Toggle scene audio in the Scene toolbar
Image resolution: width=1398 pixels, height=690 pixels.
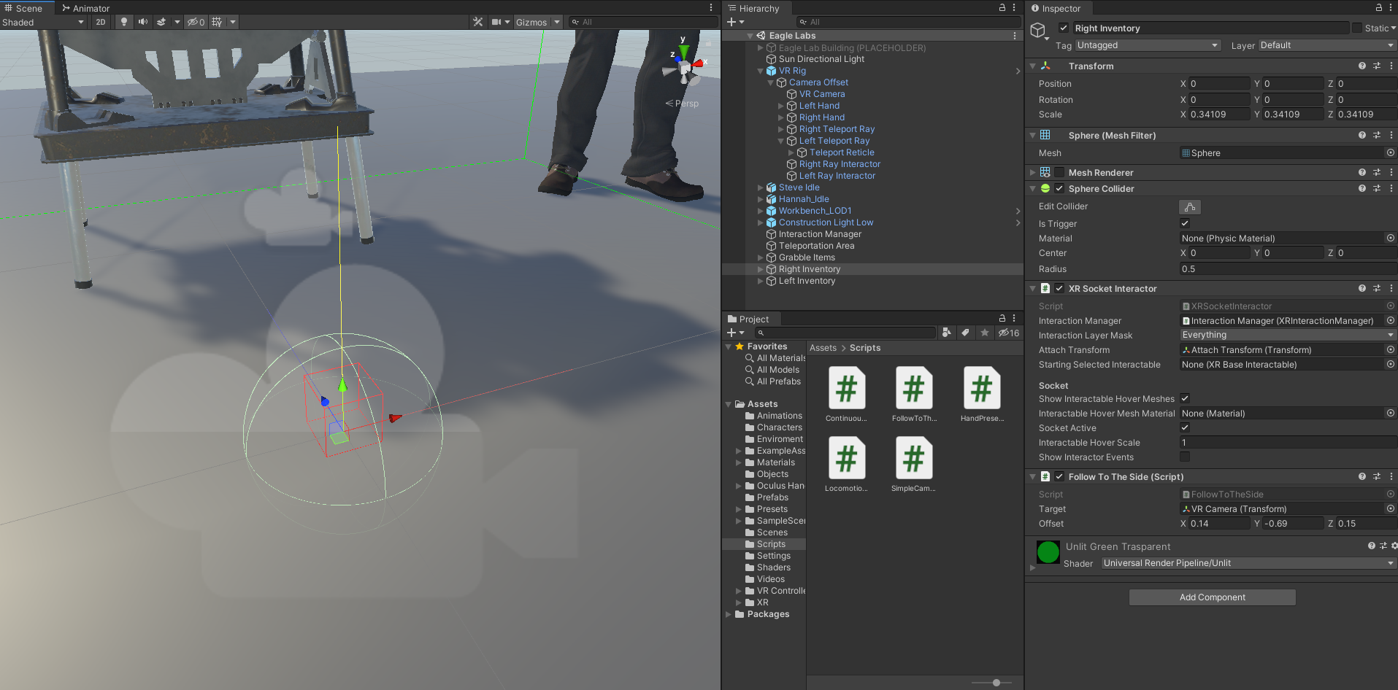(x=142, y=22)
